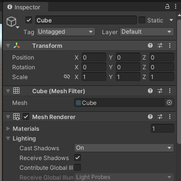Click the Mesh Filter grid icon
The image size is (181, 181).
(x=17, y=91)
